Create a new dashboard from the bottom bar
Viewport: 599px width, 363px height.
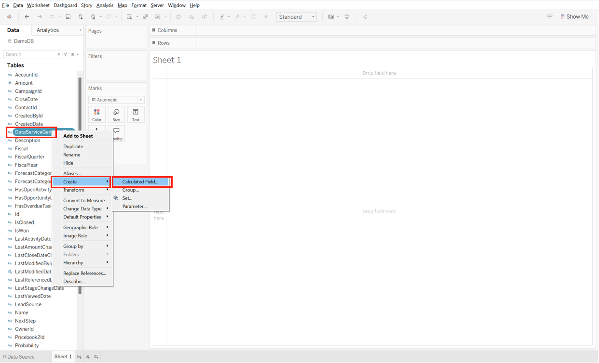tap(87, 357)
